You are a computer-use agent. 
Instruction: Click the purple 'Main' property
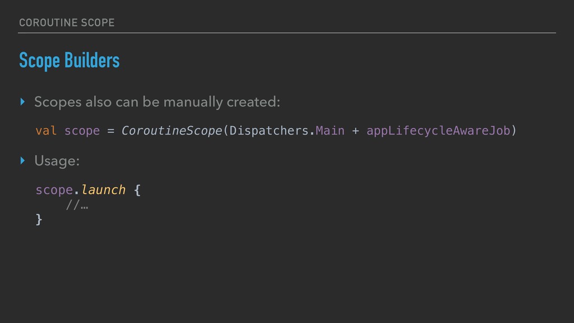click(x=330, y=131)
